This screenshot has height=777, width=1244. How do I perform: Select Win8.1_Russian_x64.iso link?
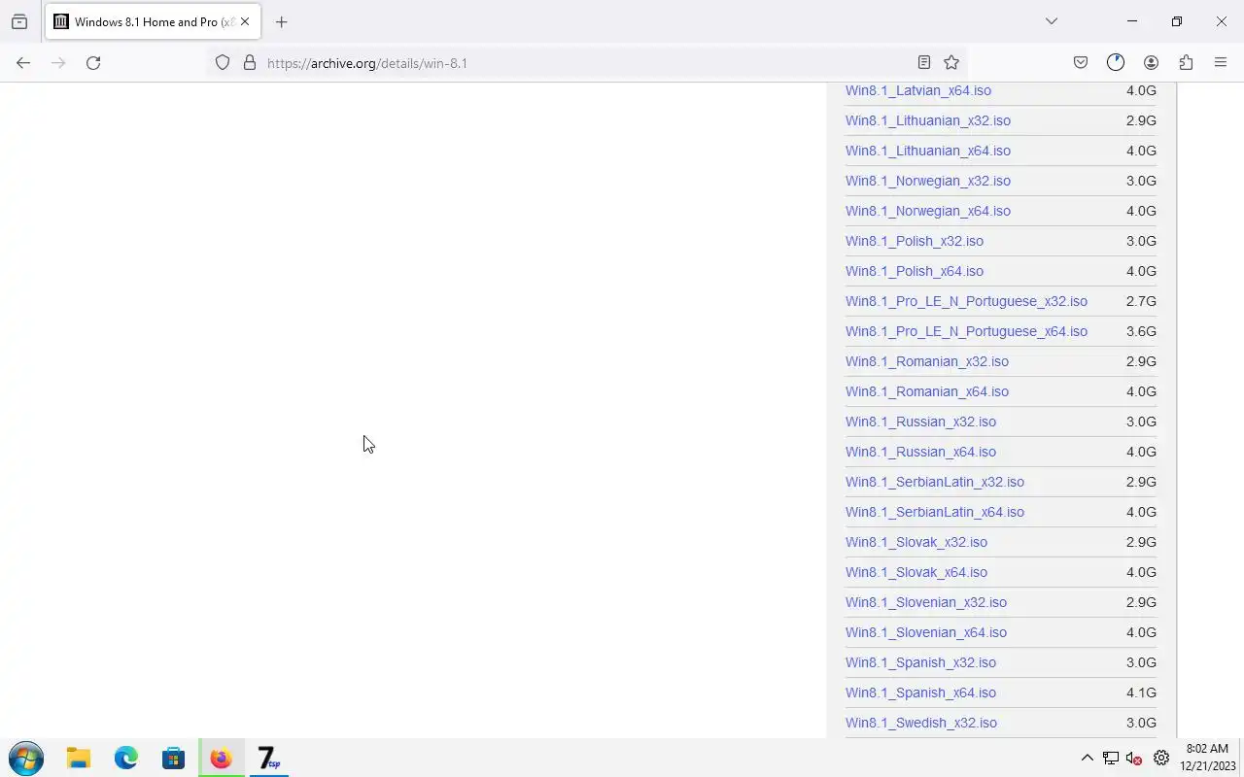(x=920, y=452)
